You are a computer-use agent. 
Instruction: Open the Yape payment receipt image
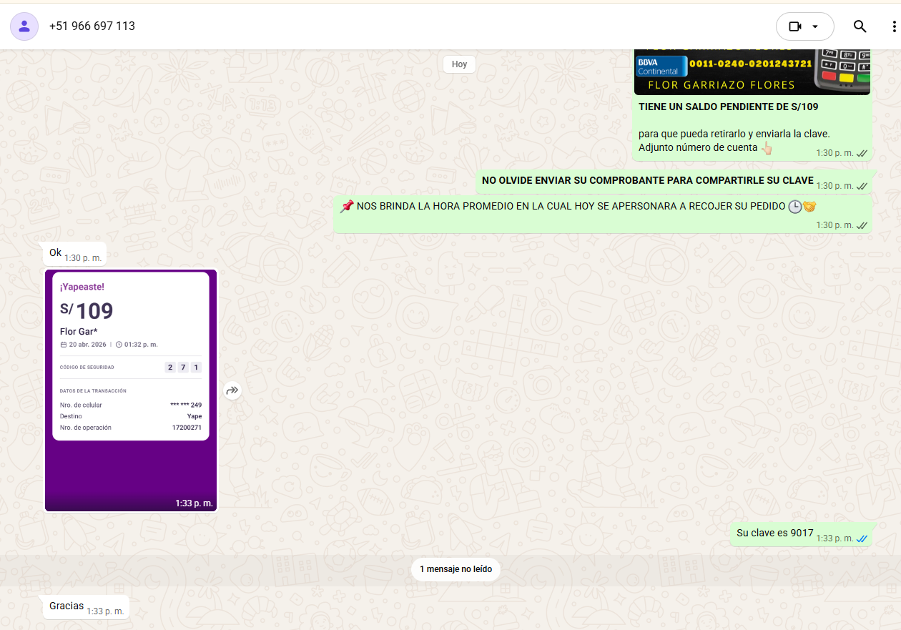(131, 390)
